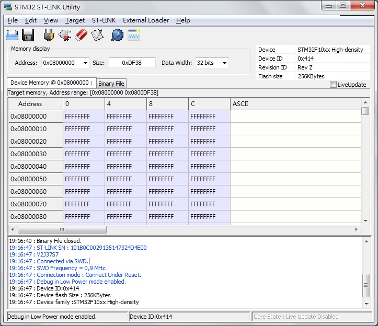Click the memory grid vertical scrollbar thumb
378x326 pixels.
(365, 111)
